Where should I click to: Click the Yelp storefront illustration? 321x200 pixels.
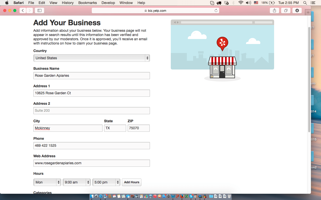pos(222,50)
